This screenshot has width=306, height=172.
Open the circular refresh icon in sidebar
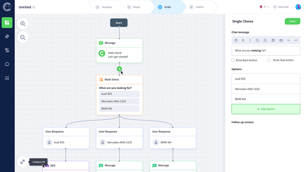click(7, 64)
